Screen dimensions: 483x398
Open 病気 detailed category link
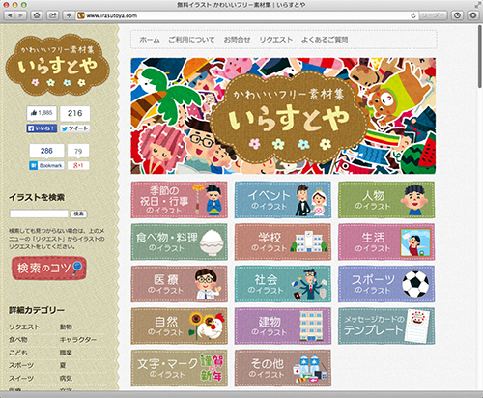click(66, 379)
